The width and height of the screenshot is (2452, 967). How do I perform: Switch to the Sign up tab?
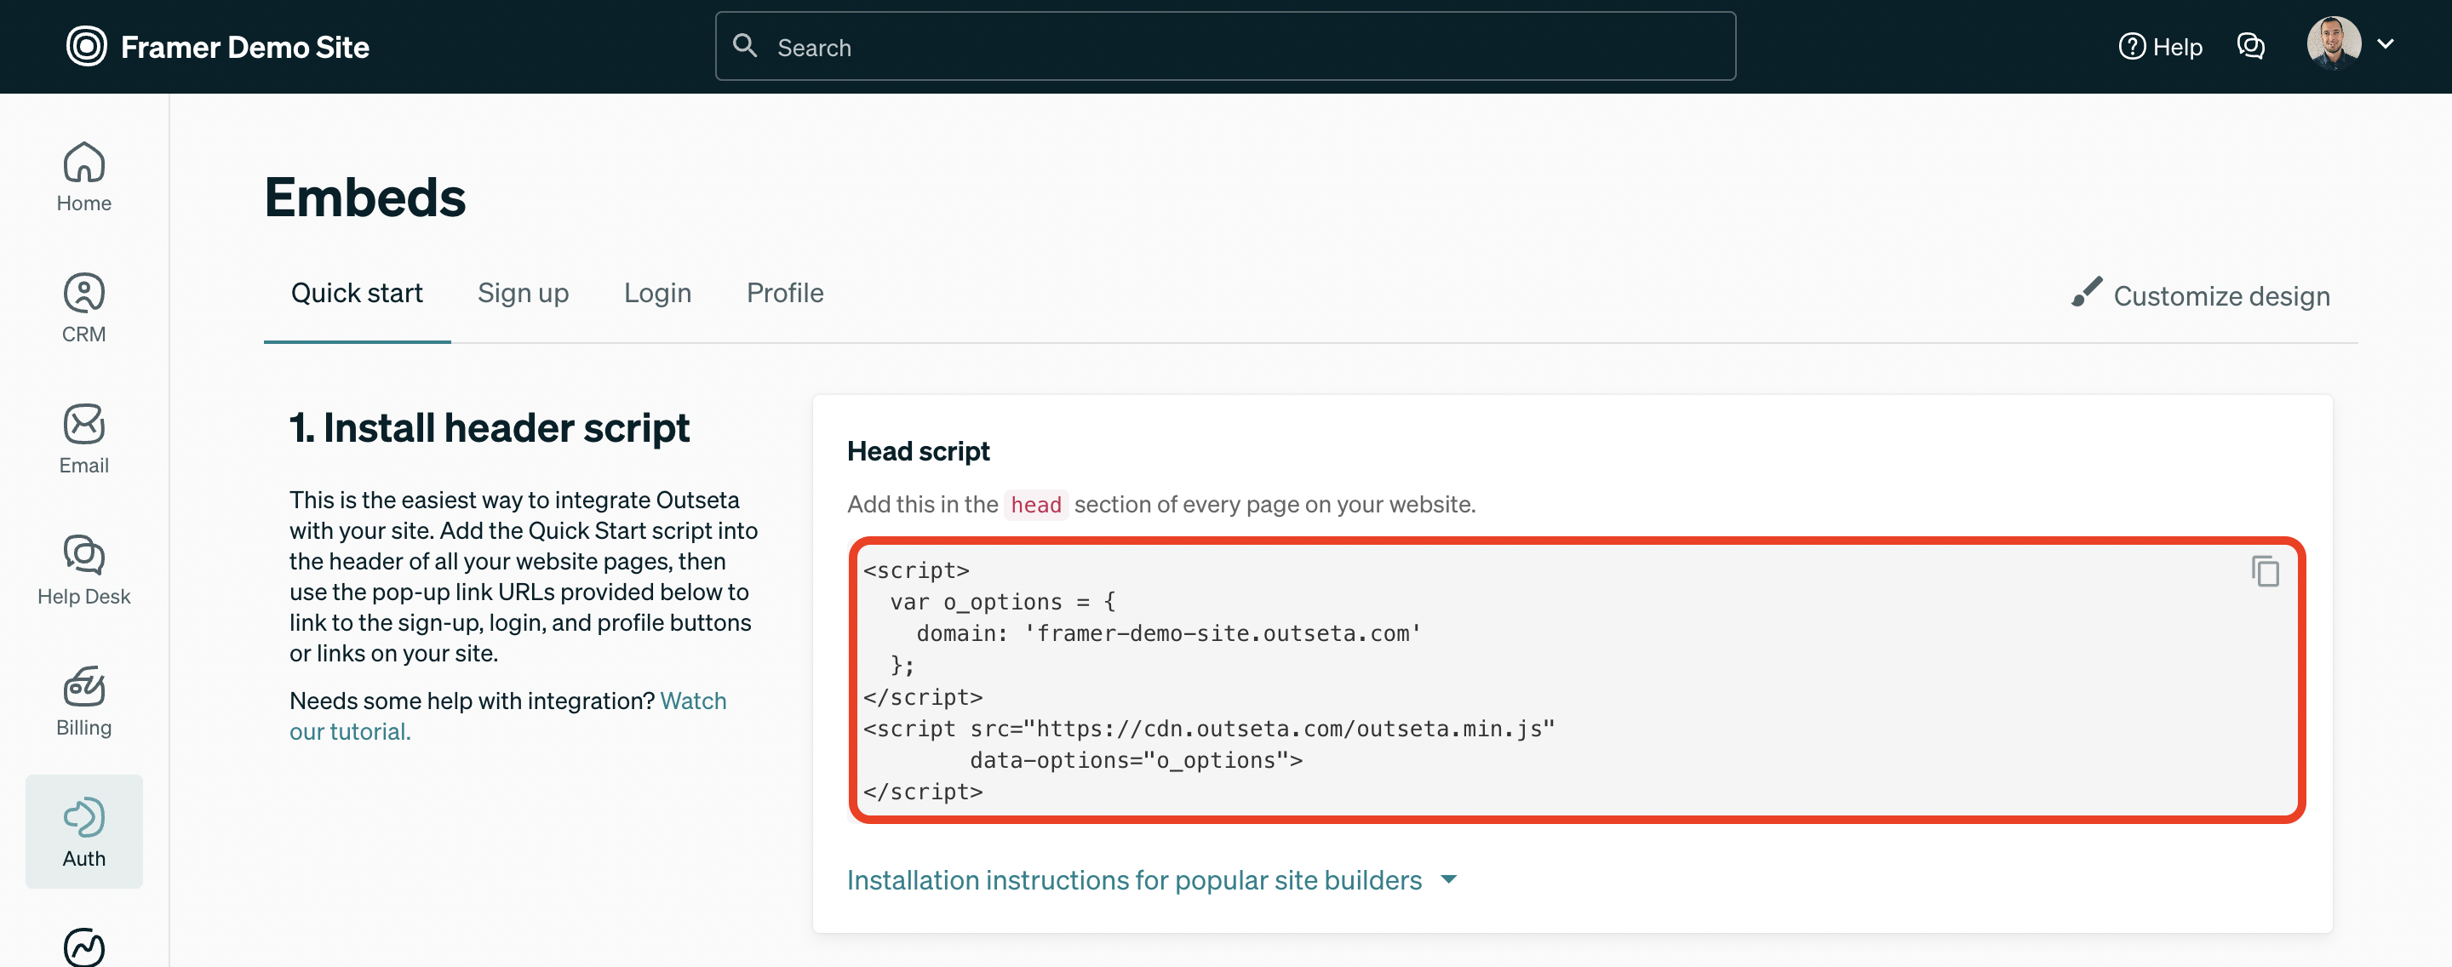[x=523, y=293]
